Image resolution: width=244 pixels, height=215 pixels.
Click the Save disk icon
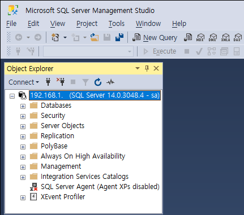pos(107,37)
